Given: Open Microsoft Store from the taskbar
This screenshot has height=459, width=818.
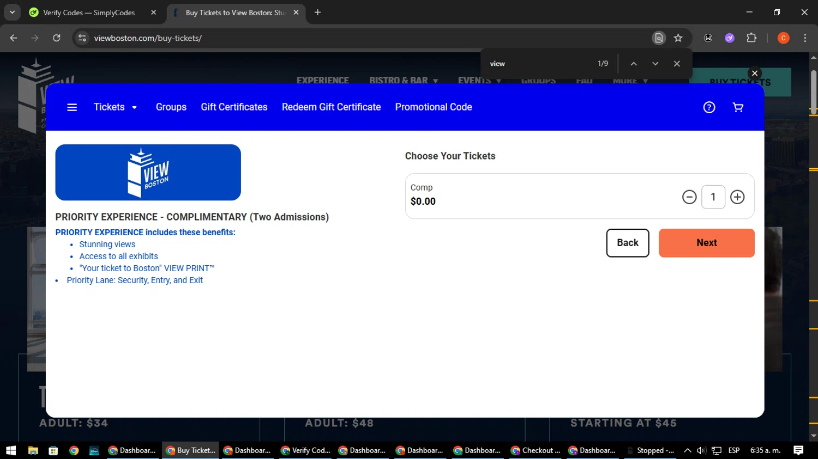Looking at the screenshot, I should point(53,450).
